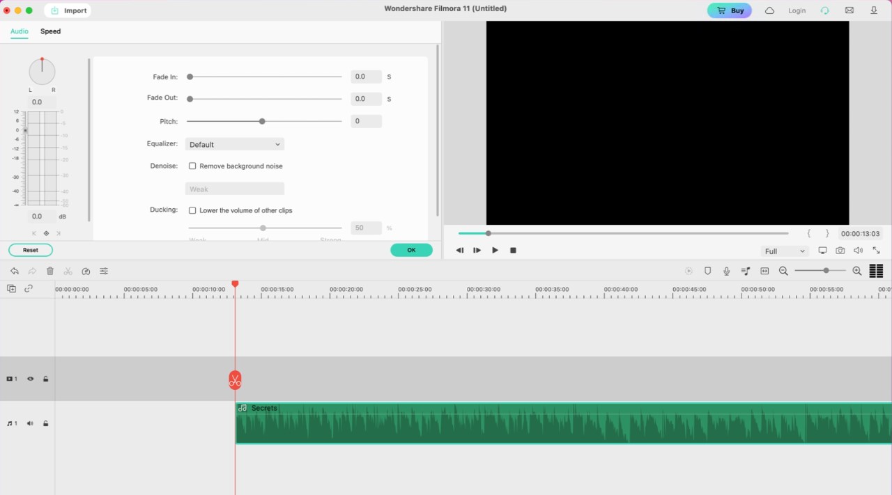Open the Equalizer Default dropdown
892x495 pixels.
click(235, 145)
